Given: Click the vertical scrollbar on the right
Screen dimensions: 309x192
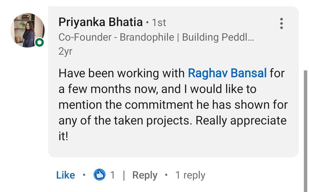Looking at the screenshot, I should point(305,129).
